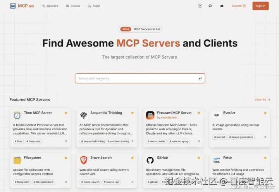This screenshot has width=279, height=192.
Task: Open the Time MCP Server title
Action: coord(38,113)
